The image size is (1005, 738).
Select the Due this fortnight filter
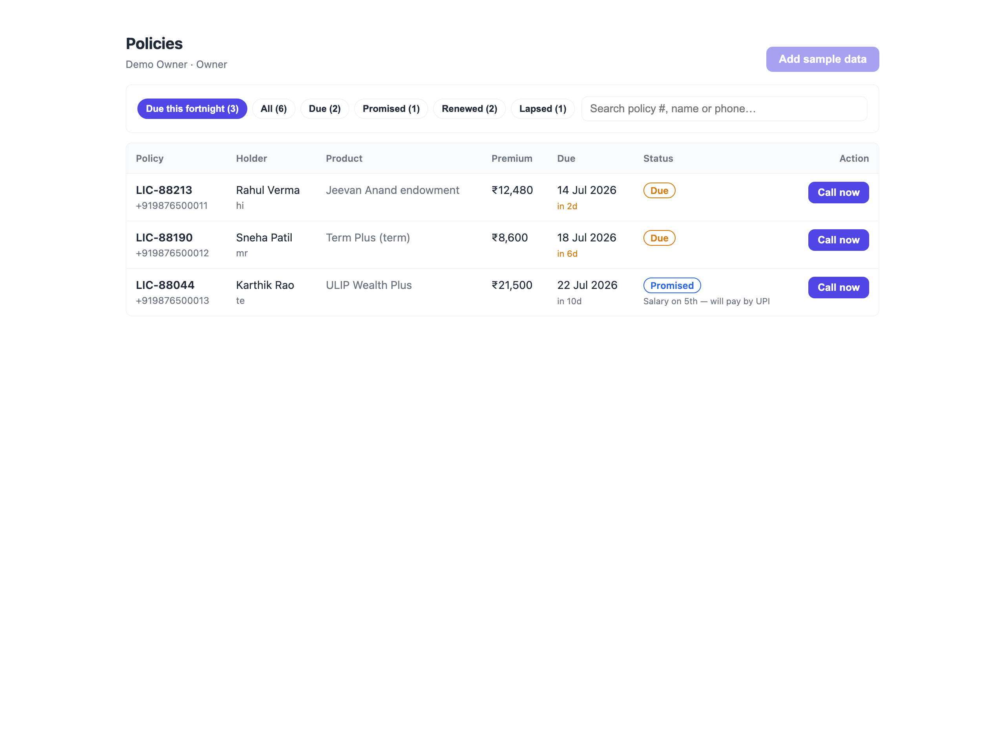192,109
